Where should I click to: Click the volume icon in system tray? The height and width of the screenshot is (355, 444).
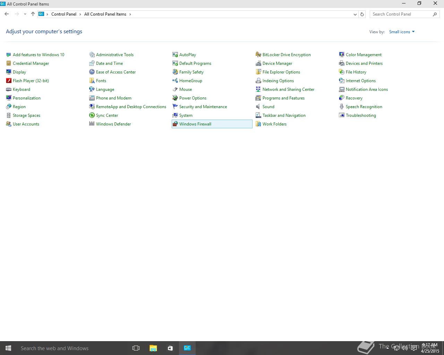[x=405, y=348]
